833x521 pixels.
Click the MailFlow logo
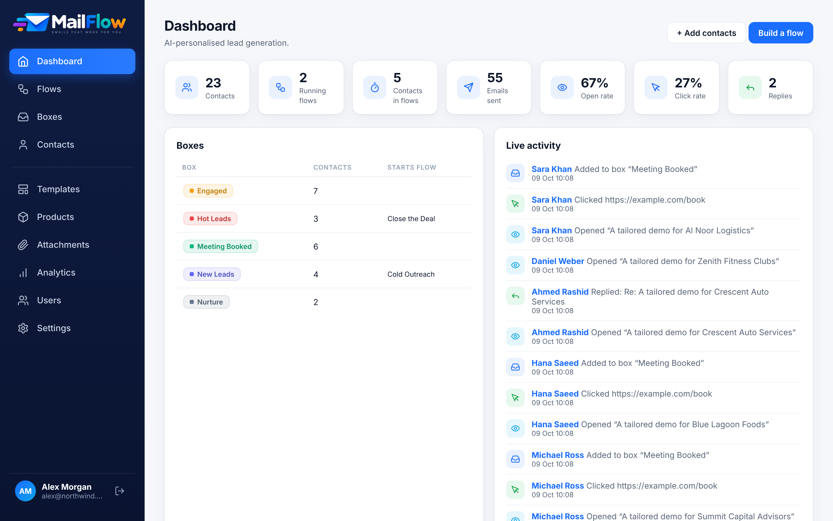tap(70, 23)
